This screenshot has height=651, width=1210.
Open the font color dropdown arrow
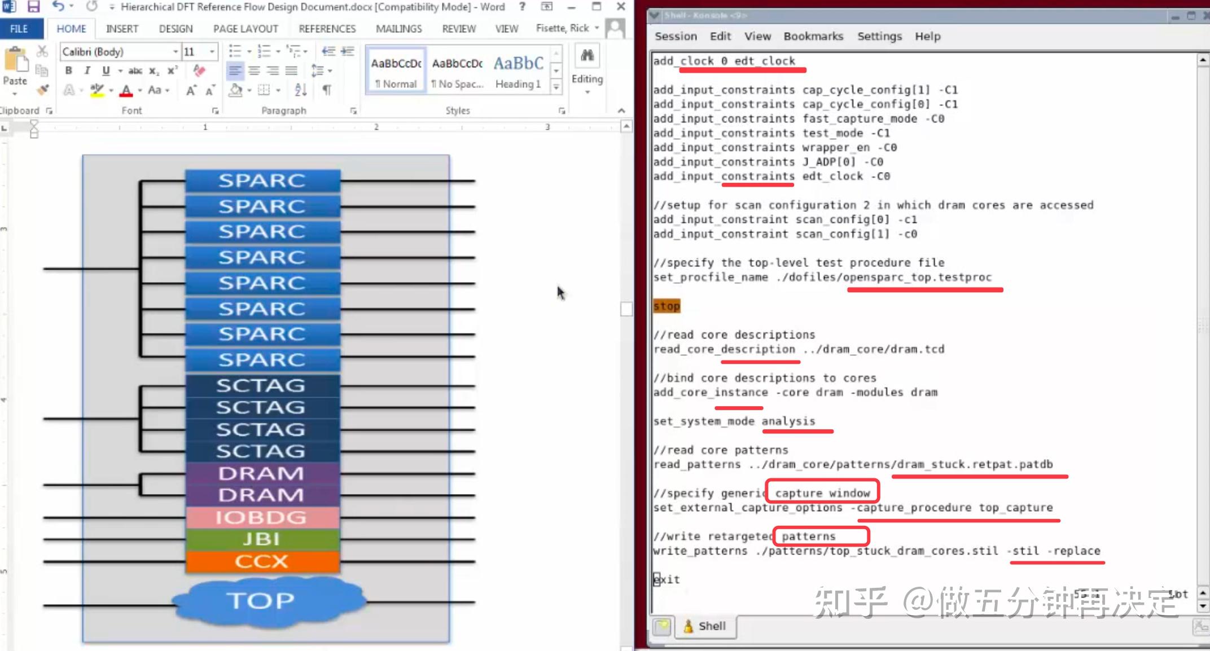[x=139, y=90]
